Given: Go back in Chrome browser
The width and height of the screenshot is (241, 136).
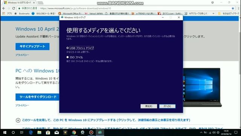Looking at the screenshot, I should [4, 8].
